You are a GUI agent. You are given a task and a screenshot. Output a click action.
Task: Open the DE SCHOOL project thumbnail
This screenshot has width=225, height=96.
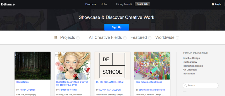point(112,65)
